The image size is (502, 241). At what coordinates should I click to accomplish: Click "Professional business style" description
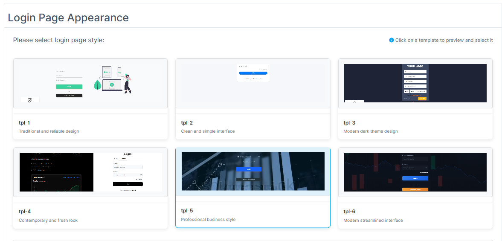click(208, 220)
